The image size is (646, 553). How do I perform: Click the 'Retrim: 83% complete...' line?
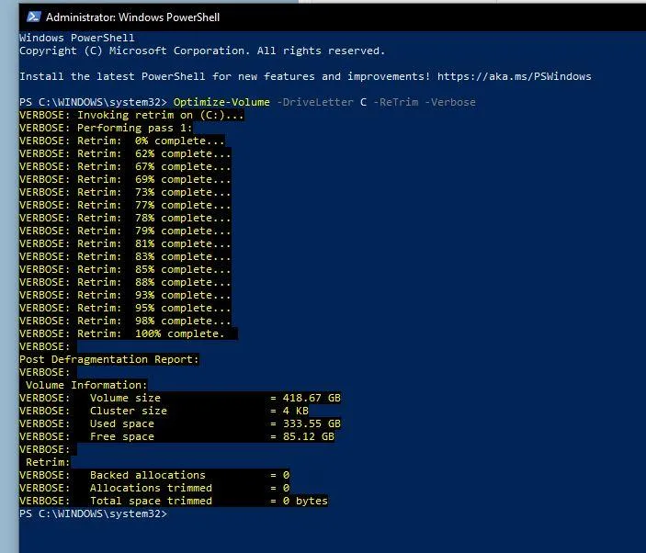click(125, 256)
